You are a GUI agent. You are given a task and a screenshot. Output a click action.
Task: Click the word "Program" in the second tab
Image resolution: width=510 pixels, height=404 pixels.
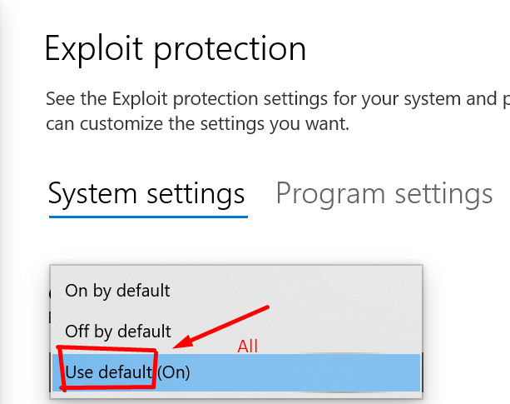tap(330, 194)
